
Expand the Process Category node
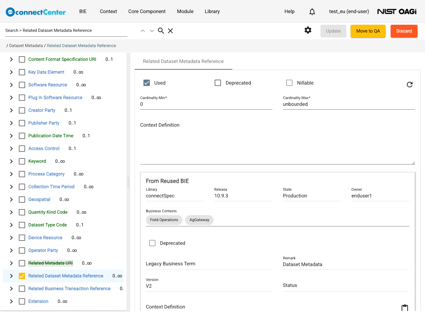(11, 174)
